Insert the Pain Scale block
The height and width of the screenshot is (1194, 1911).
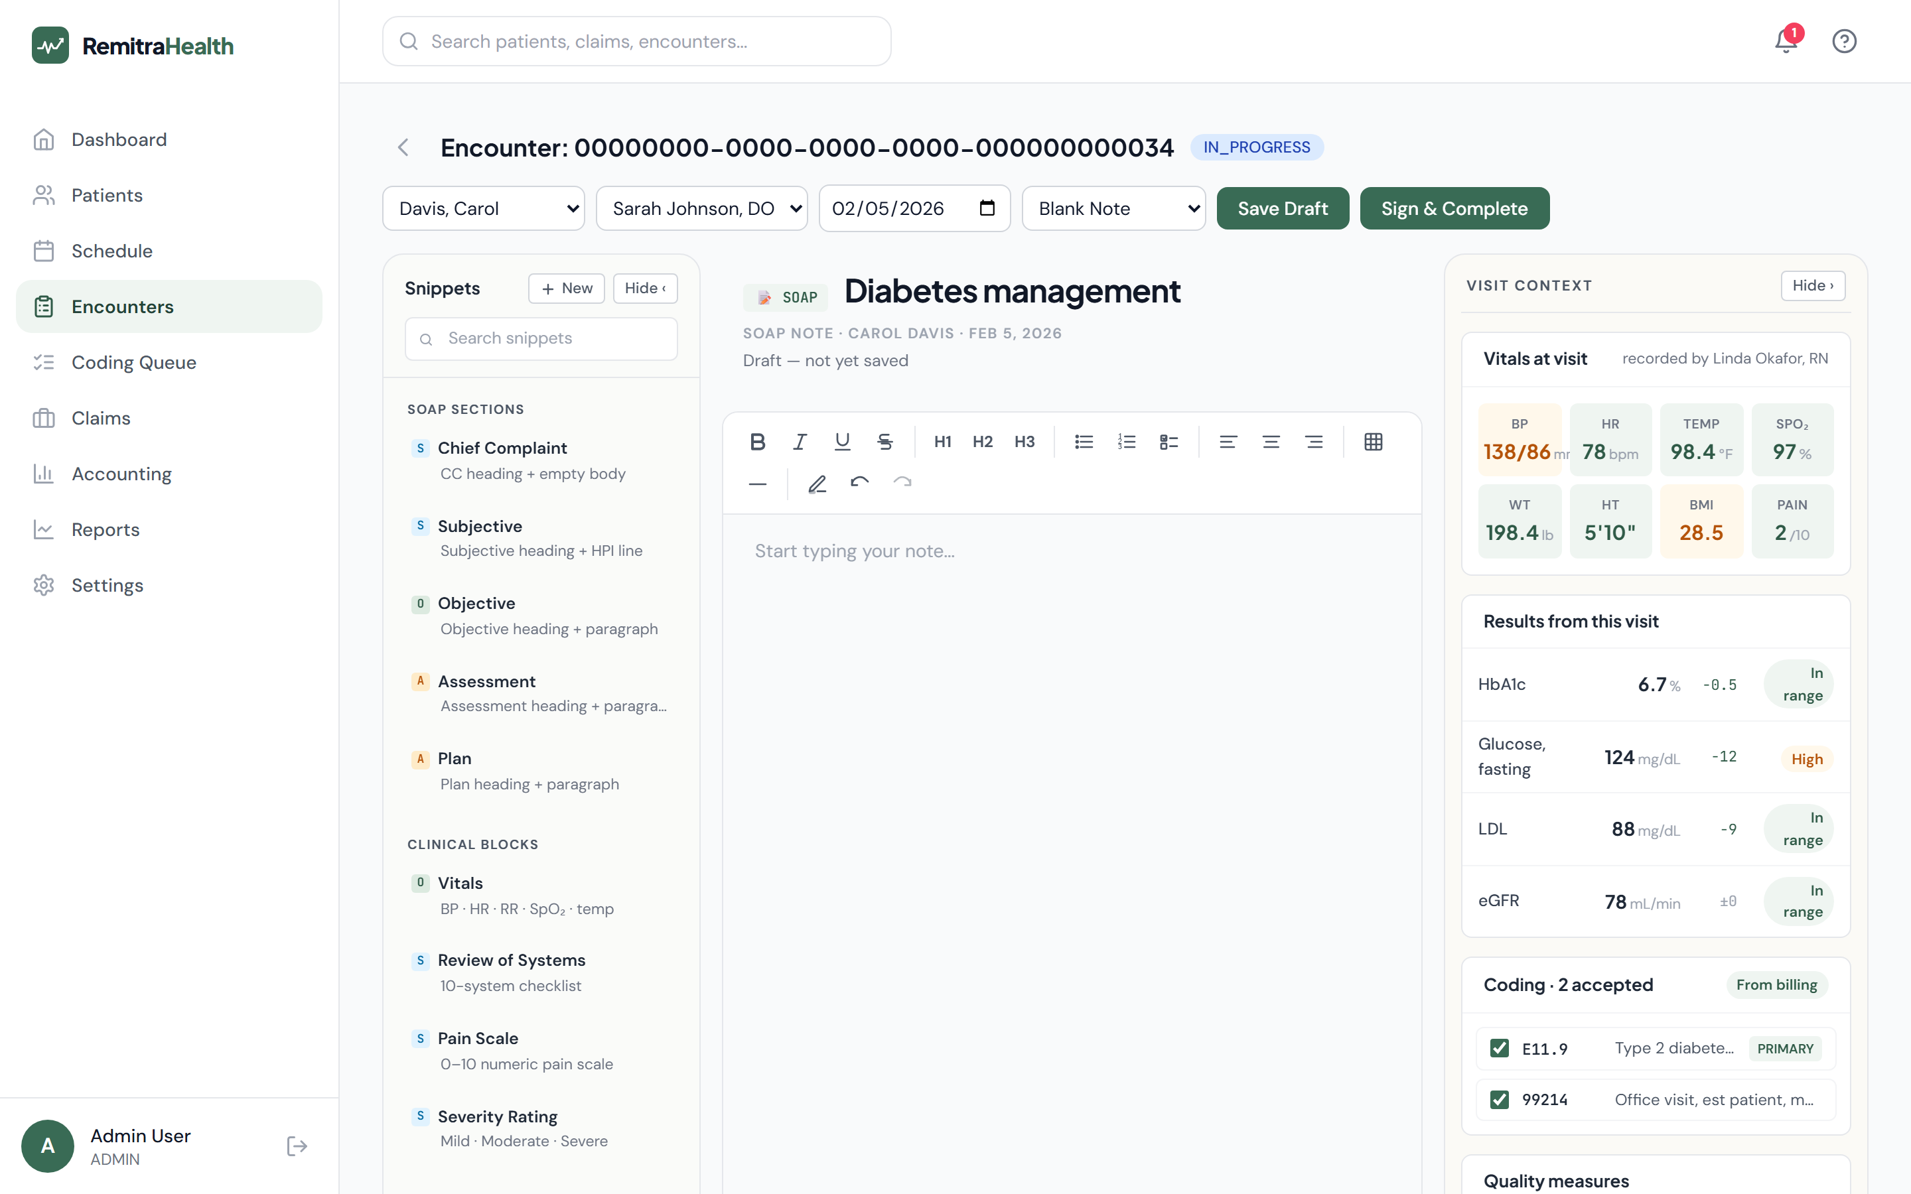pos(541,1051)
